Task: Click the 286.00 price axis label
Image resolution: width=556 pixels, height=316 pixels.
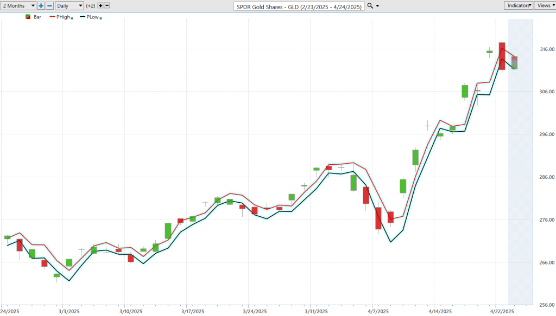Action: point(547,177)
